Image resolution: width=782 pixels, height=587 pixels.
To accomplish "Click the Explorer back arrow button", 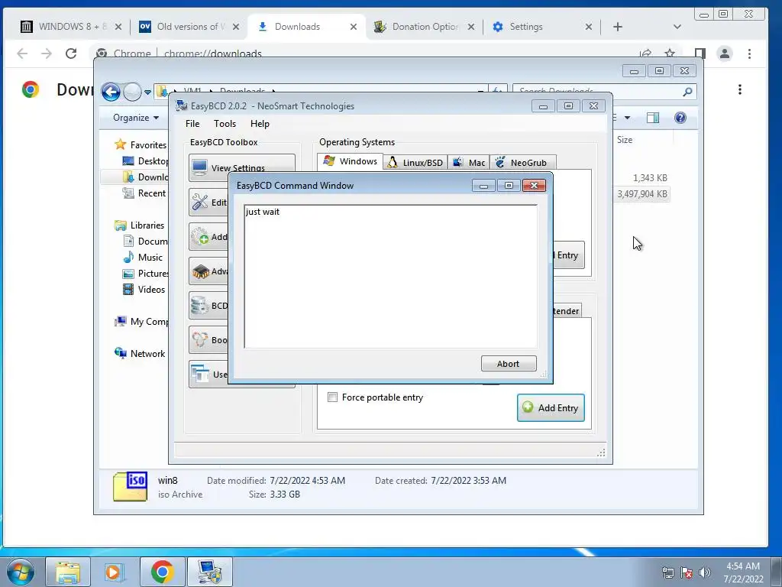I will (111, 92).
